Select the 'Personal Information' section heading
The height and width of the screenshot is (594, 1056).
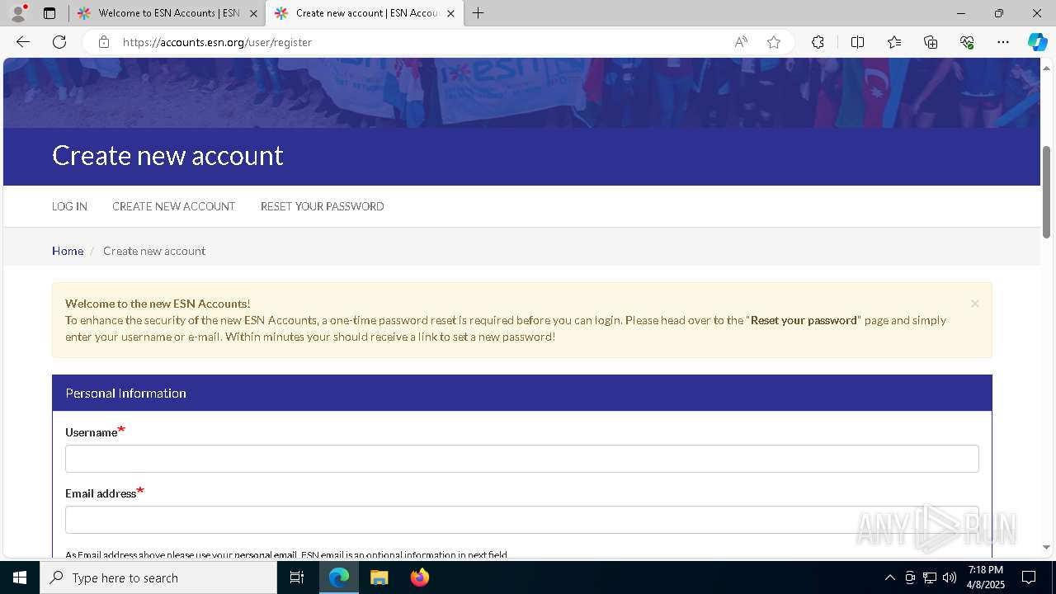pyautogui.click(x=125, y=394)
